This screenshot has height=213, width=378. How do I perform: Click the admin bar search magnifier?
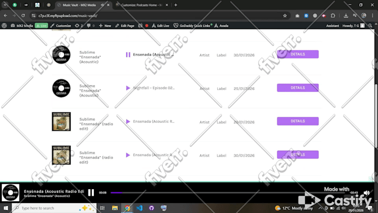370,26
